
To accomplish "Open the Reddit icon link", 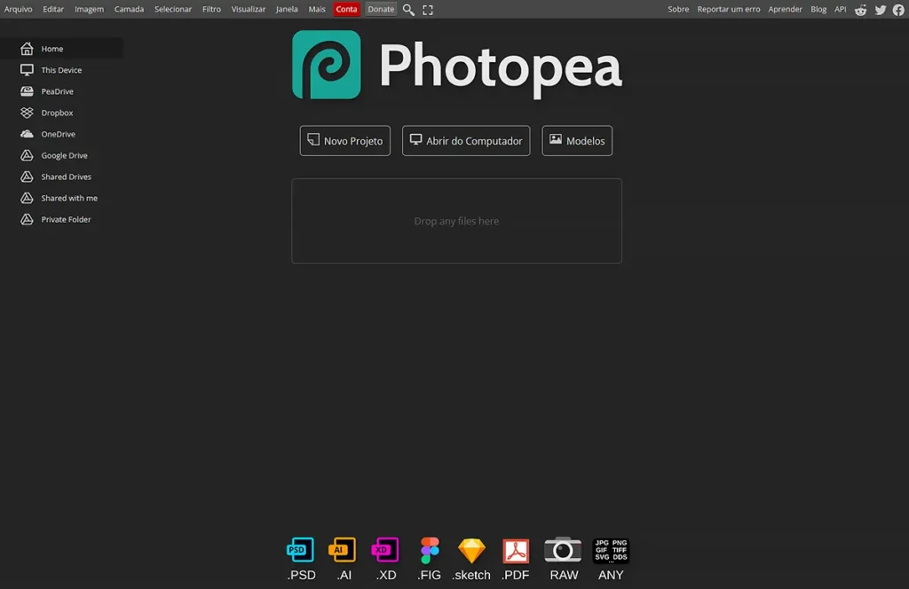I will [860, 10].
